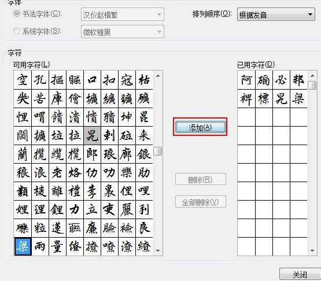Select character 粒 in available characters
This screenshot has height=281, width=321.
pyautogui.click(x=40, y=228)
